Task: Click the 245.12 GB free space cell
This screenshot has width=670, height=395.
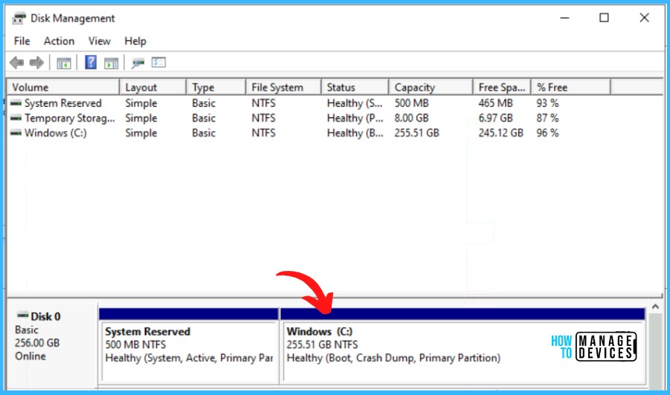Action: click(500, 133)
